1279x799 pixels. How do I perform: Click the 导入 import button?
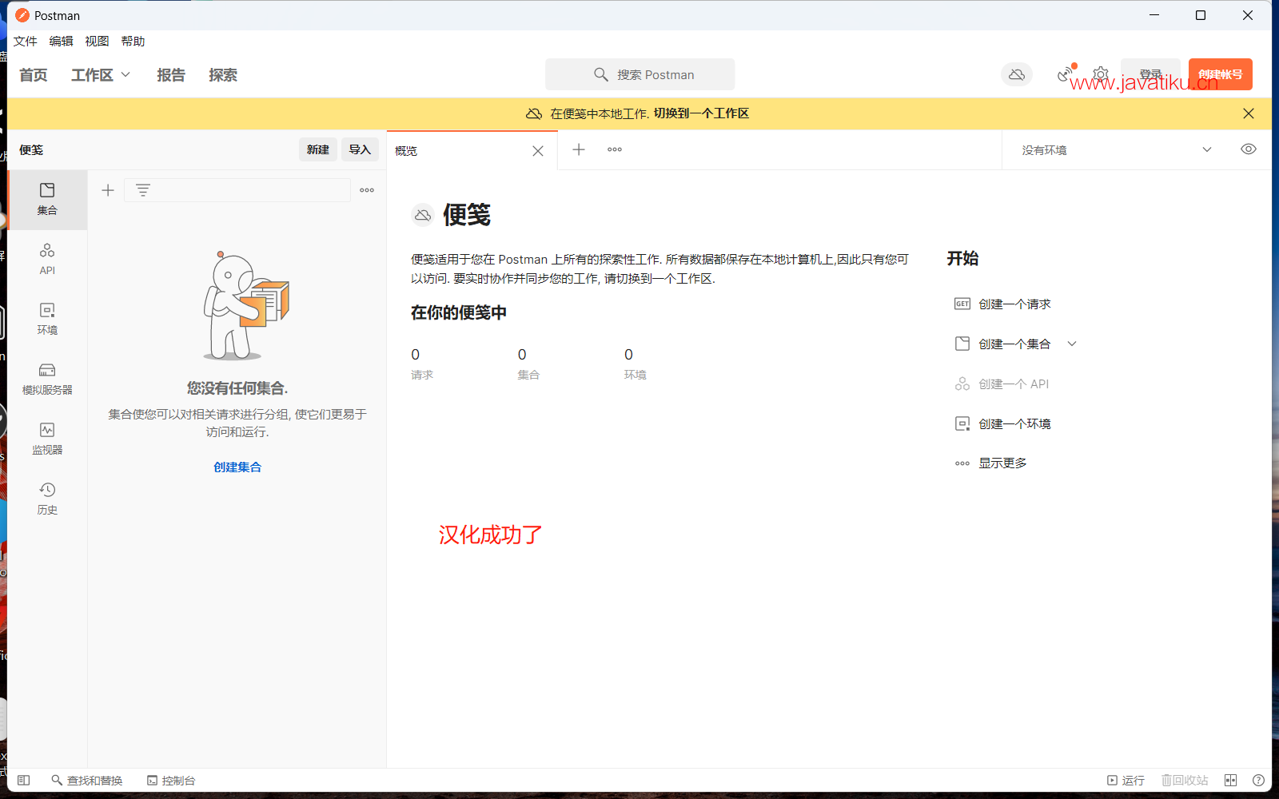coord(360,149)
